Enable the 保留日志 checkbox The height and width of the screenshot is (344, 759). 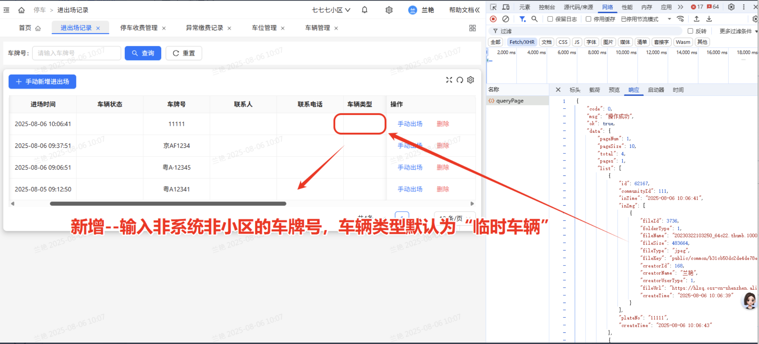click(550, 19)
